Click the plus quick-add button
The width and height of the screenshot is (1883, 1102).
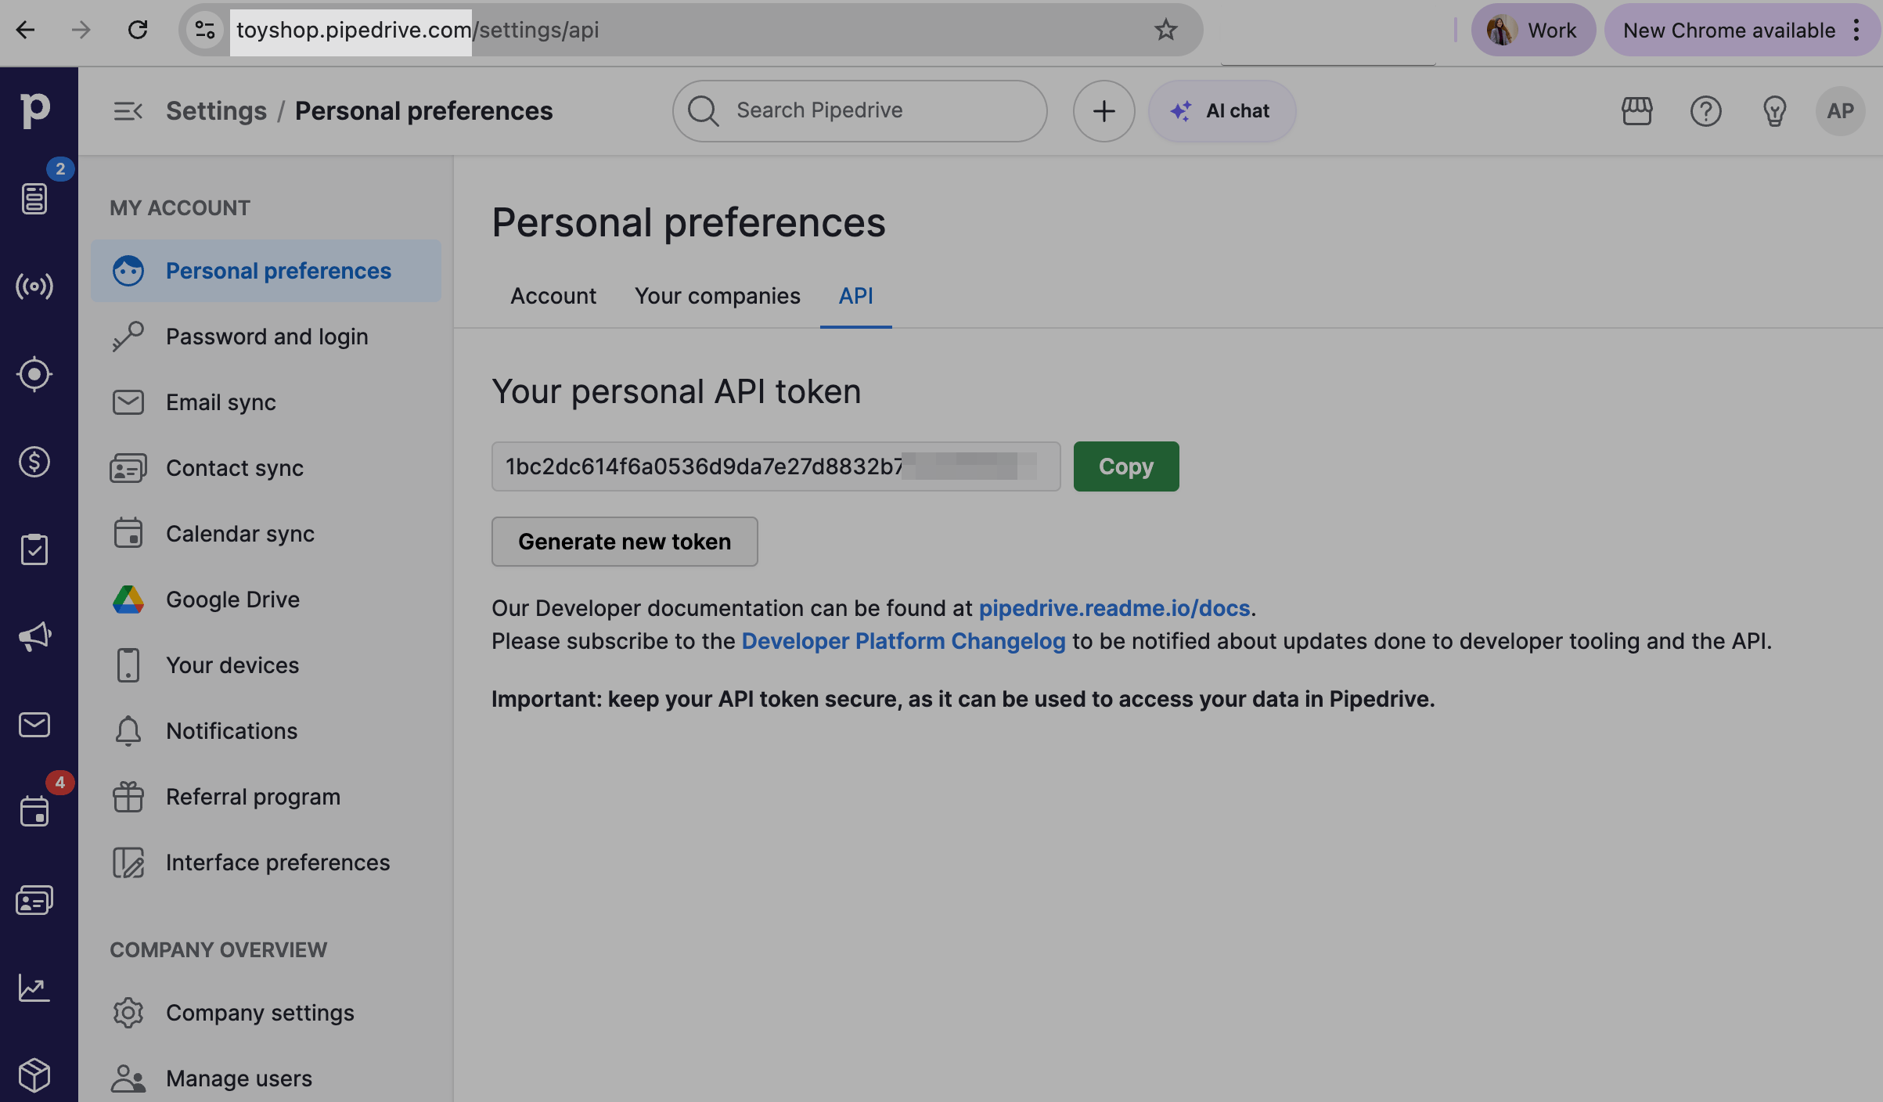click(x=1104, y=111)
